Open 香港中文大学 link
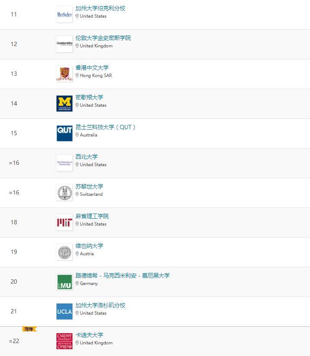Viewport: 310px width, 356px height. click(x=92, y=68)
